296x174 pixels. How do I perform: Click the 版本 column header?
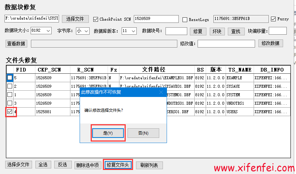[x=216, y=70]
